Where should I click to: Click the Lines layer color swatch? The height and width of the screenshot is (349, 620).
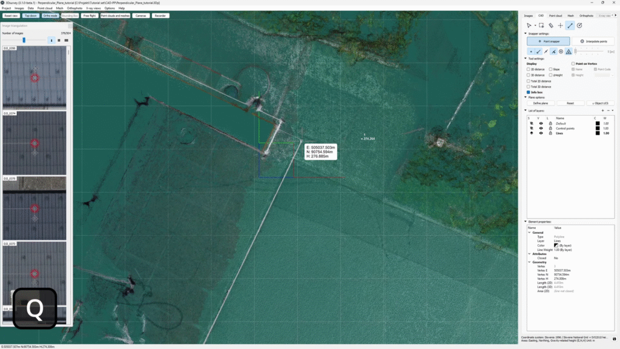pos(598,133)
